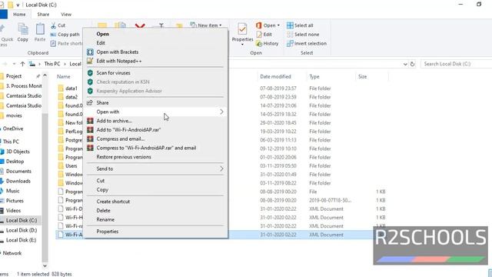This screenshot has width=492, height=277.
Task: Click This PC in the address breadcrumb
Action: pos(52,64)
